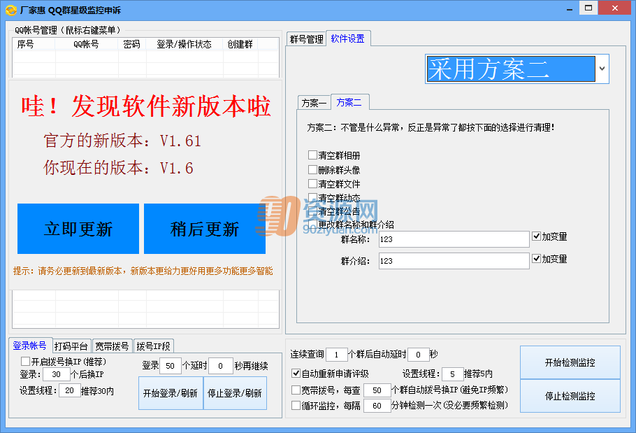Image resolution: width=636 pixels, height=433 pixels.
Task: Click the 个群后自动延时 seconds field
Action: [x=418, y=355]
